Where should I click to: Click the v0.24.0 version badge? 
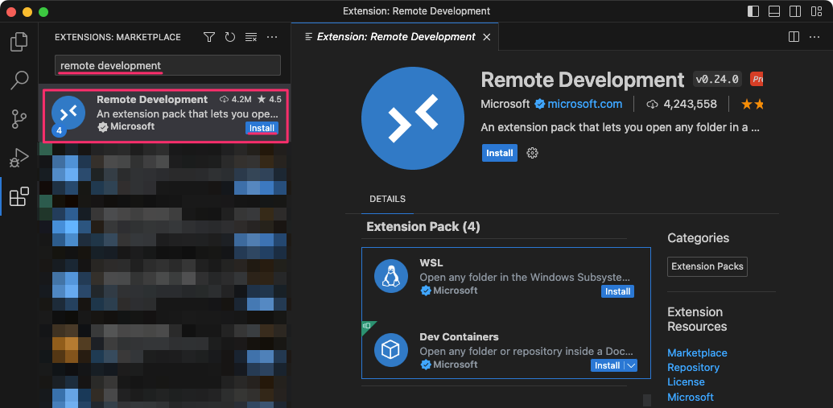pos(718,80)
